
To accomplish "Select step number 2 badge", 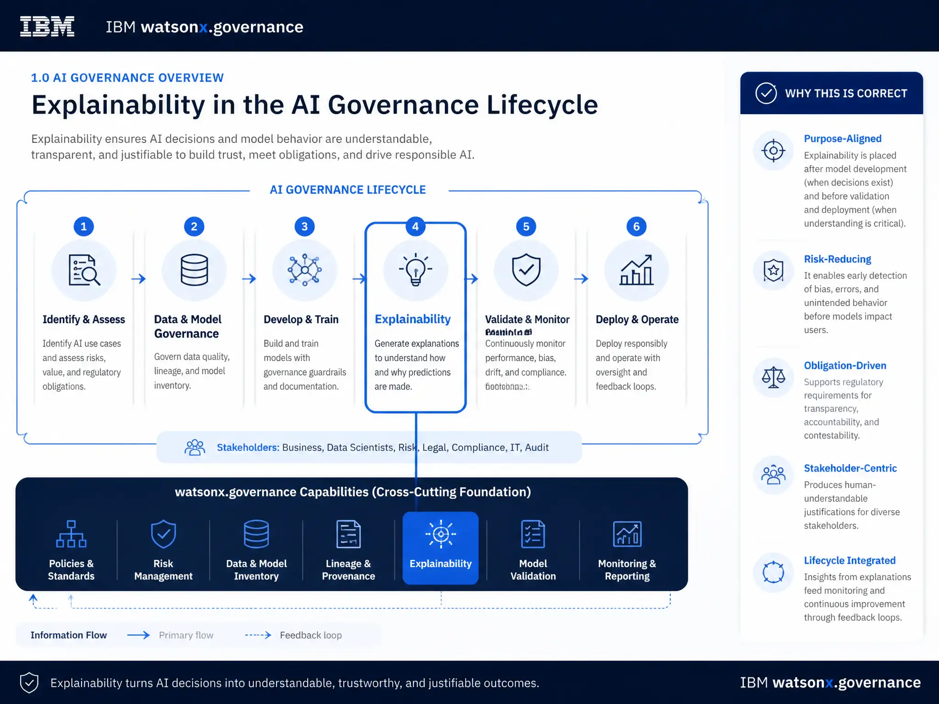I will tap(194, 226).
